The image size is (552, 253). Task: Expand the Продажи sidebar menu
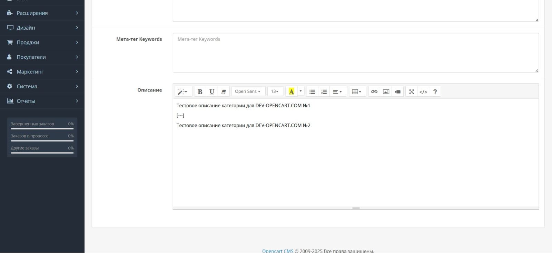[x=42, y=42]
